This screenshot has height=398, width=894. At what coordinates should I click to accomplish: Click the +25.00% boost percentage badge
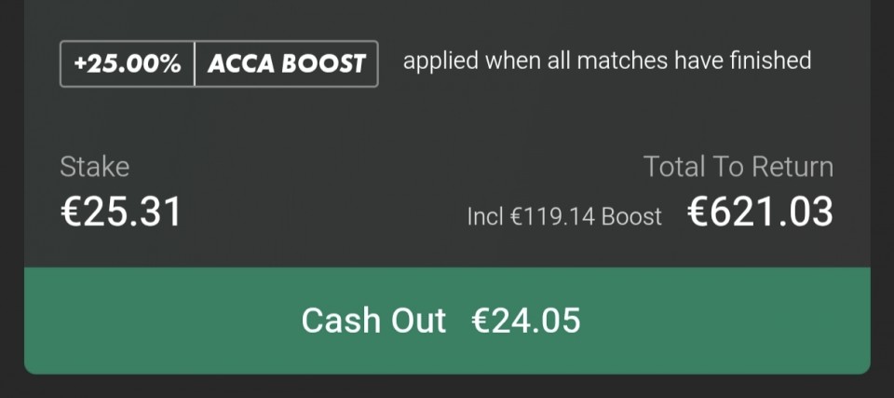pyautogui.click(x=128, y=63)
